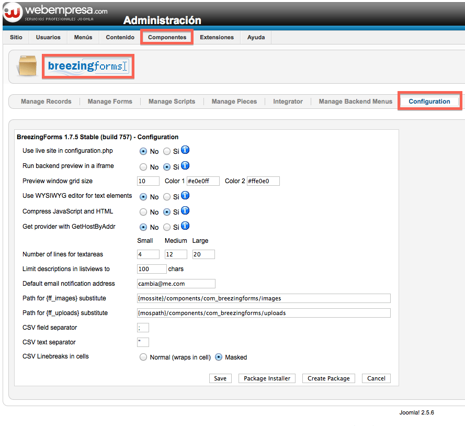Edit the Color 1 value field
The width and height of the screenshot is (465, 426).
(203, 181)
